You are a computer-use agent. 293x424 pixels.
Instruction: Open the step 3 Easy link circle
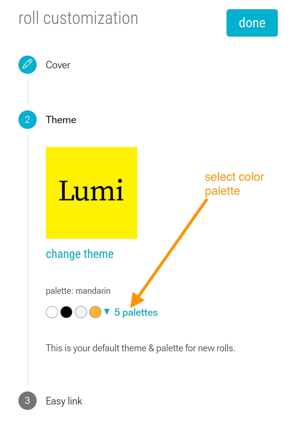tap(27, 401)
